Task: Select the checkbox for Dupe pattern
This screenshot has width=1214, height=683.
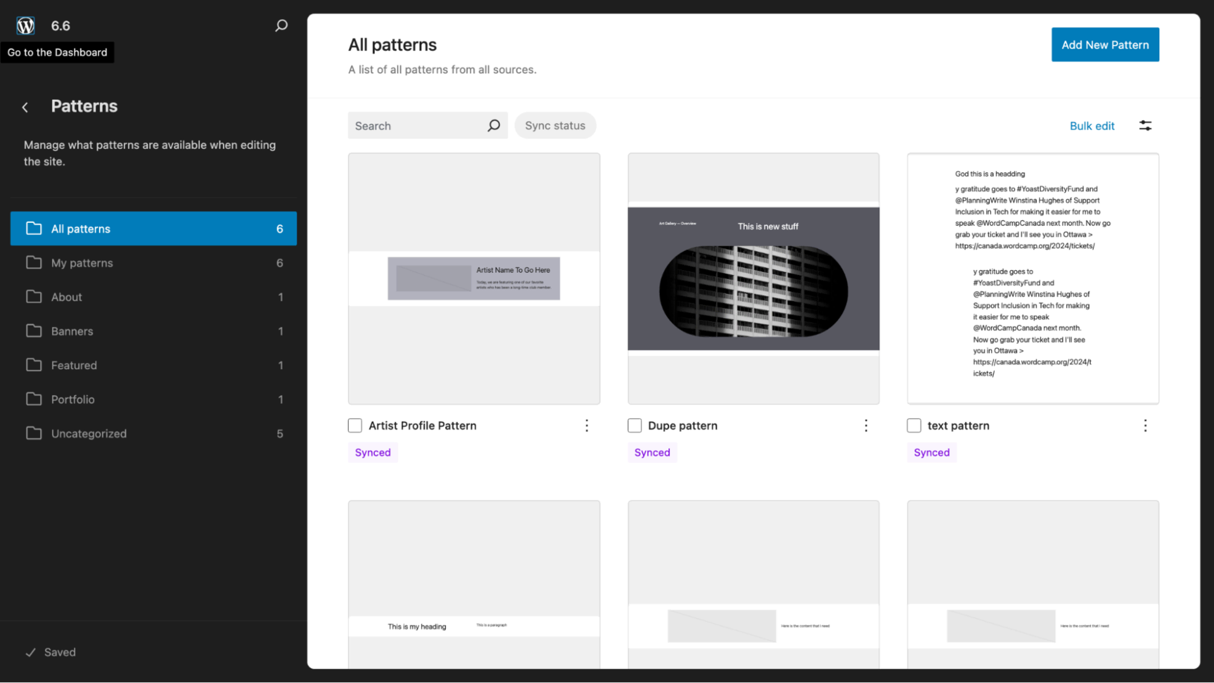Action: (x=634, y=425)
